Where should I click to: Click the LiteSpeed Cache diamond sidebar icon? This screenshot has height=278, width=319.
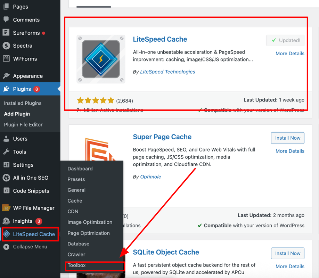7,234
